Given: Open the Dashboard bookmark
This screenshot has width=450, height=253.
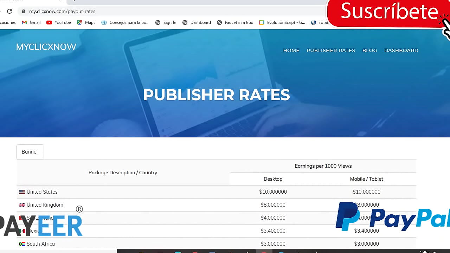Looking at the screenshot, I should (197, 22).
